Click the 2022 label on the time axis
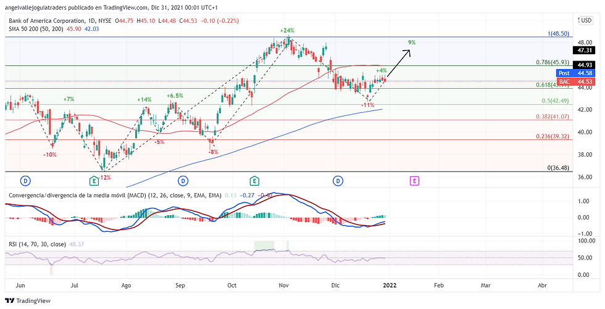This screenshot has width=605, height=309. point(389,286)
